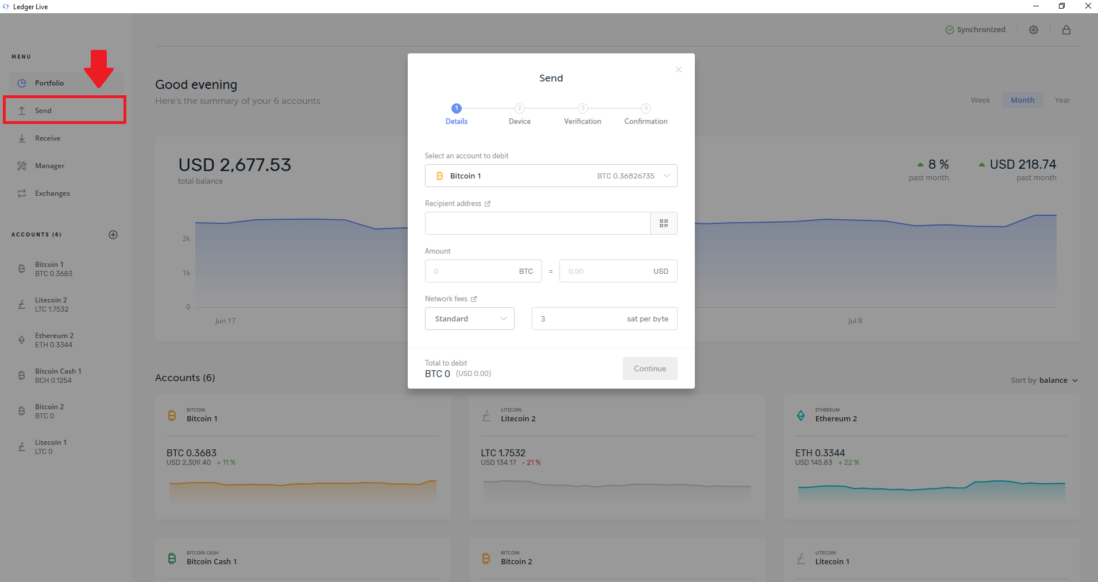This screenshot has width=1098, height=582.
Task: Click the USD amount input field
Action: (x=618, y=271)
